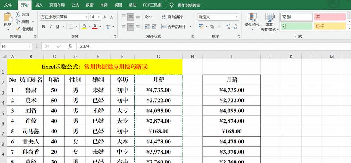Image resolution: width=351 pixels, height=163 pixels.
Task: Expand the 自定义 number format dropdown
Action: coord(237,17)
